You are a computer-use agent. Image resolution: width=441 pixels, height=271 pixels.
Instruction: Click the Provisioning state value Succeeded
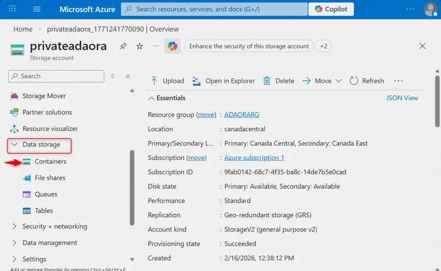click(240, 243)
